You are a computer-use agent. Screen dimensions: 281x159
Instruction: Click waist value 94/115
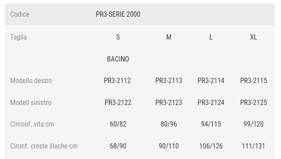pos(211,124)
